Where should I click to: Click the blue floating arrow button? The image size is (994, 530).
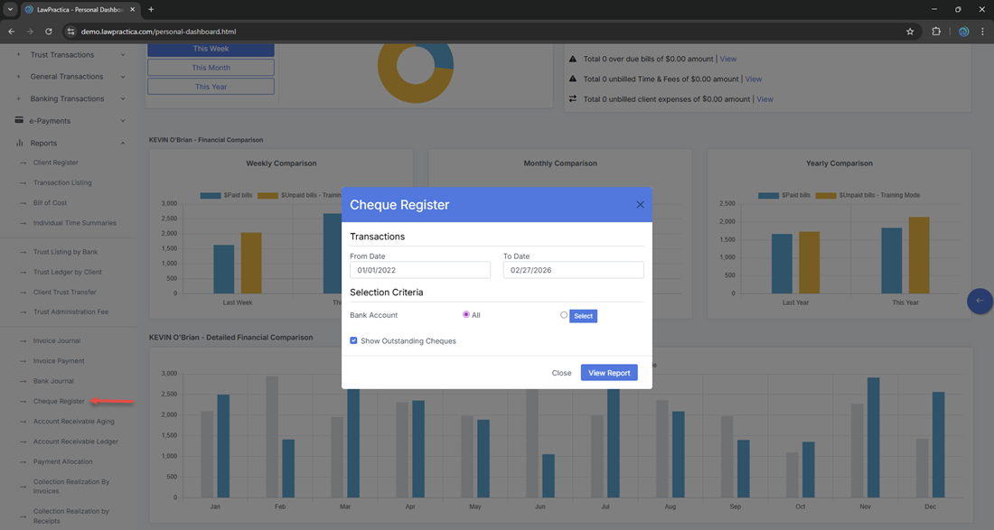(980, 301)
